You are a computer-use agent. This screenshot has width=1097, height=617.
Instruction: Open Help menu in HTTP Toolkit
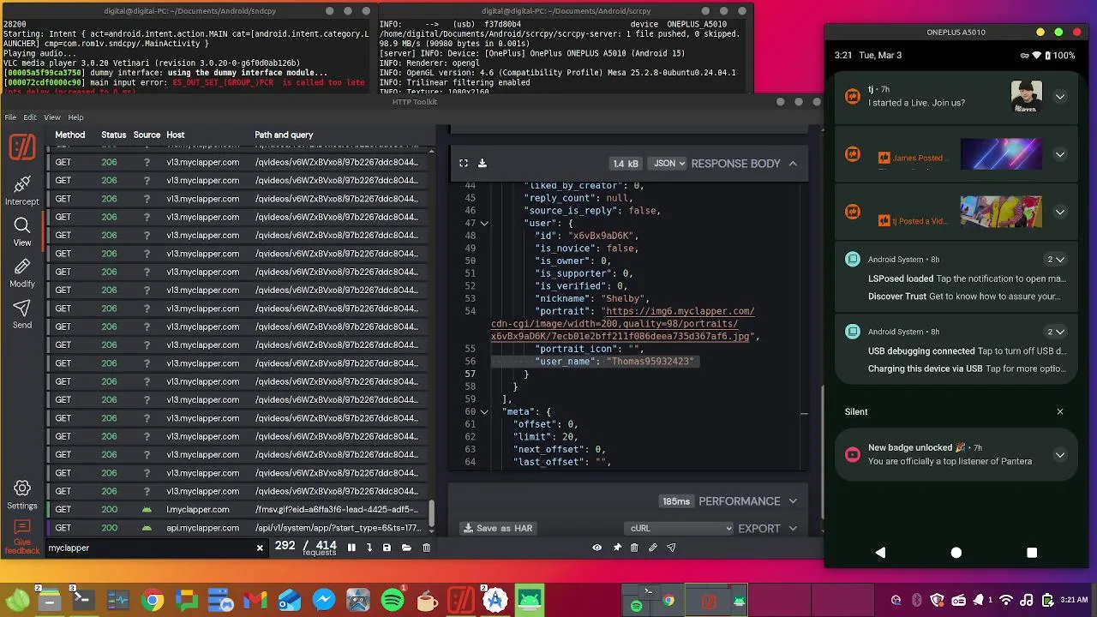(75, 117)
